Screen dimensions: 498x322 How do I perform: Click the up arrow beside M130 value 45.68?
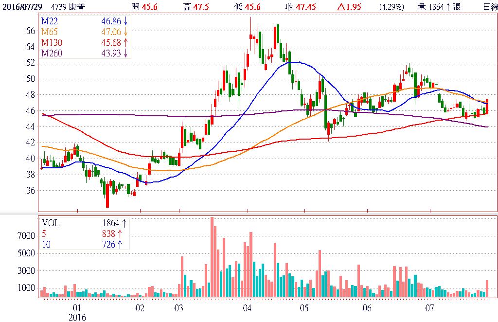(x=126, y=42)
